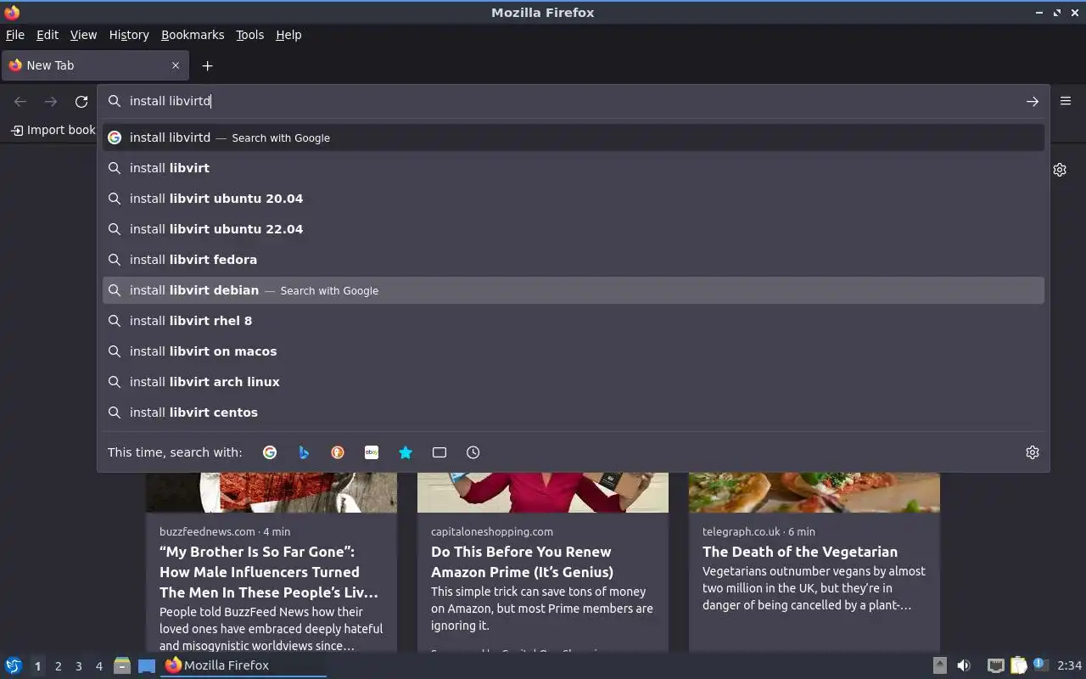1086x679 pixels.
Task: Select suggestion 'install libvirt rhel 8'
Action: point(574,321)
